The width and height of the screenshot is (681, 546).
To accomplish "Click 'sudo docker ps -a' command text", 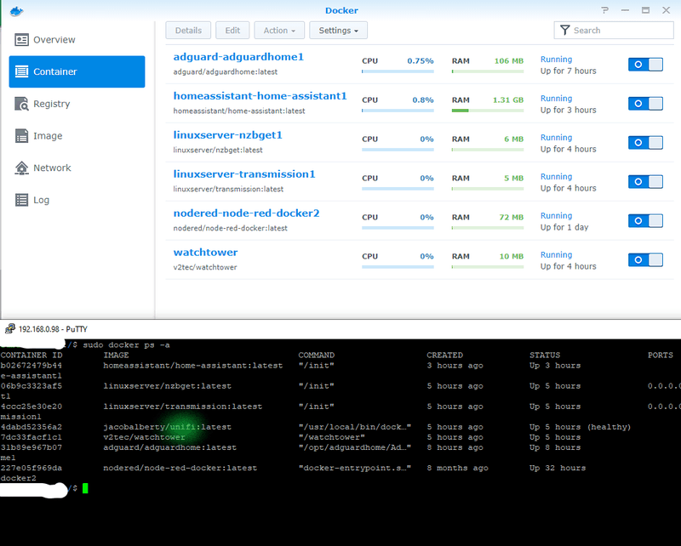I will [126, 345].
